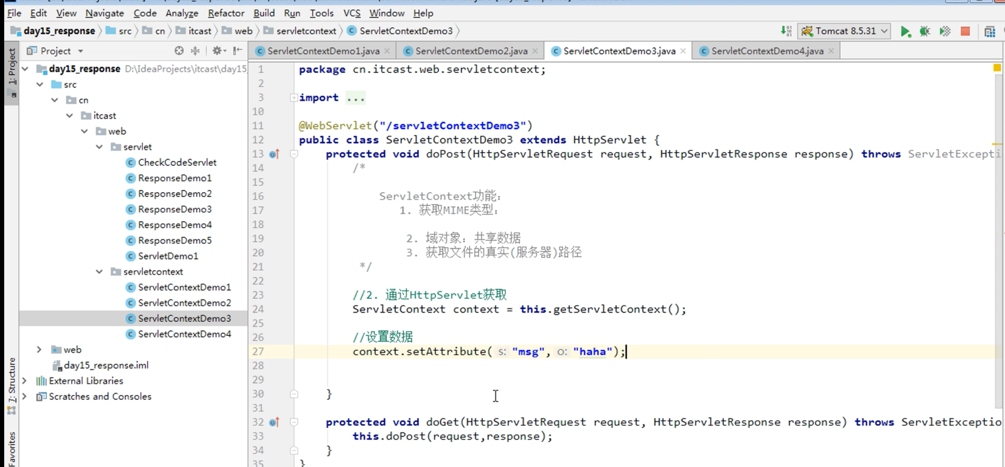
Task: Click Collapse All icon in Project panel
Action: (195, 51)
